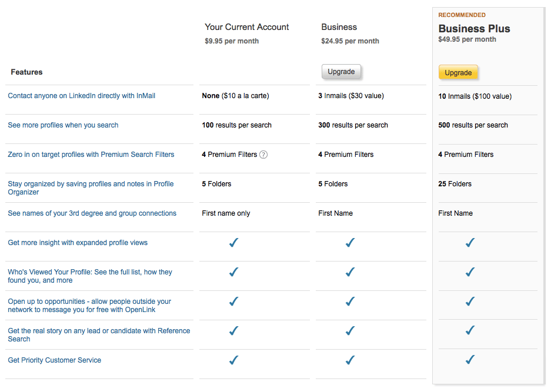Viewport: 551px width, 392px height.
Task: Open 'Contact anyone on LinkedIn directly with InMail' link
Action: tap(82, 96)
